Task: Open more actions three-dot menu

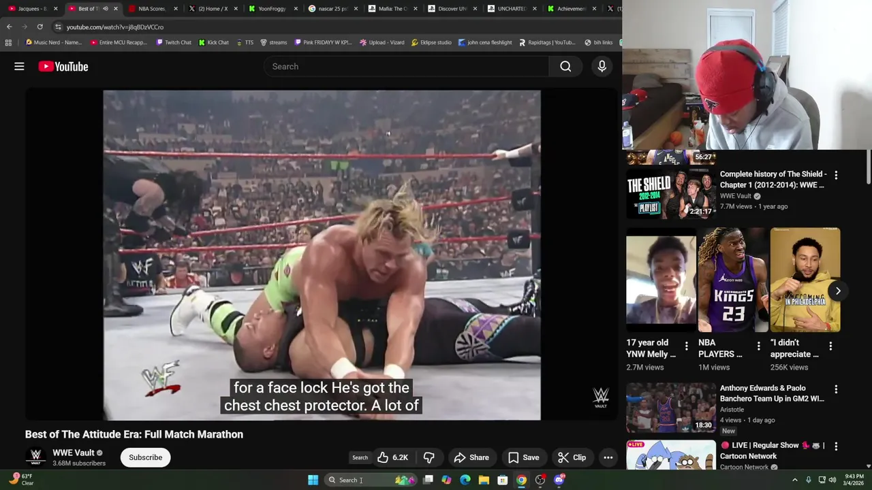Action: [x=608, y=457]
